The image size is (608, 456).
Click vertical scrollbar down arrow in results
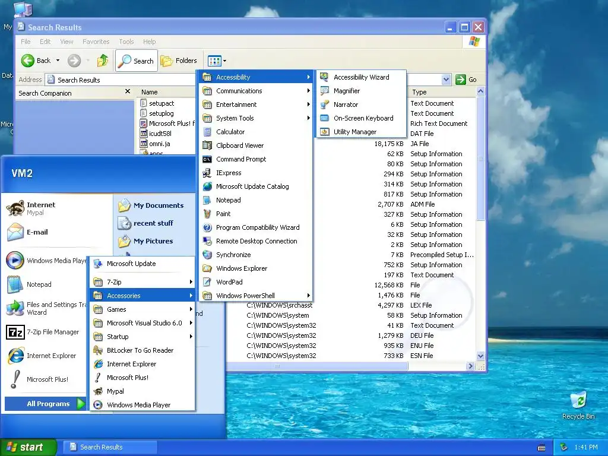pos(480,356)
